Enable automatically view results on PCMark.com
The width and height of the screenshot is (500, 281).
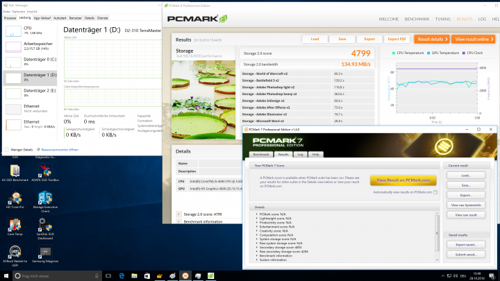coord(435,192)
